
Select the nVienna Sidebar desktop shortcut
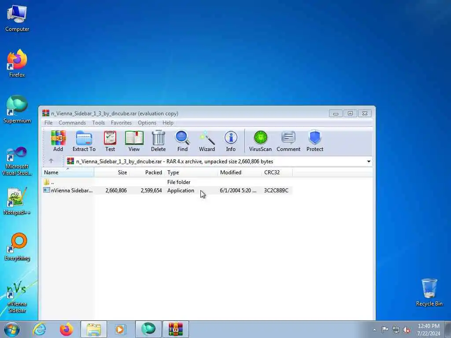point(17,297)
